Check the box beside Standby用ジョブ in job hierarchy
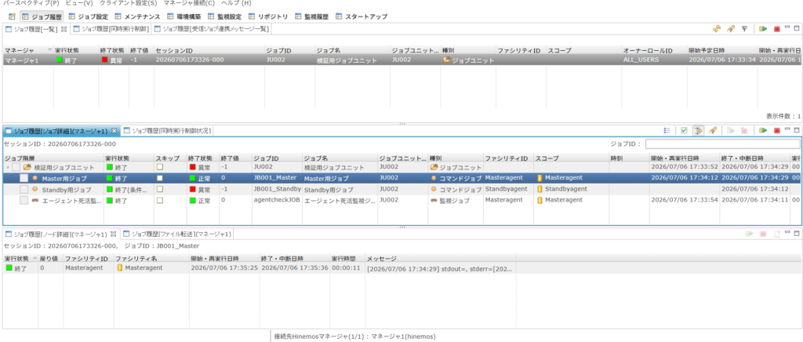The image size is (803, 342). [x=24, y=189]
